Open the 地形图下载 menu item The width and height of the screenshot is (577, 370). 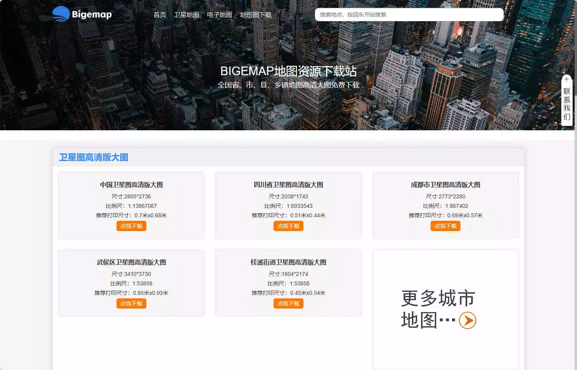(x=256, y=15)
